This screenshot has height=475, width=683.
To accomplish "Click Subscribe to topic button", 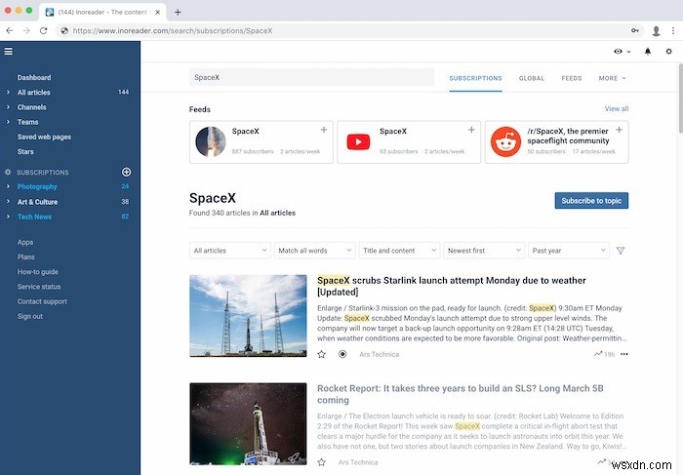I will coord(591,201).
